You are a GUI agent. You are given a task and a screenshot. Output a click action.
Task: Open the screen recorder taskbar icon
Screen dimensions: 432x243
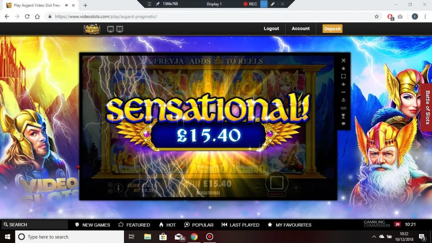[210, 237]
